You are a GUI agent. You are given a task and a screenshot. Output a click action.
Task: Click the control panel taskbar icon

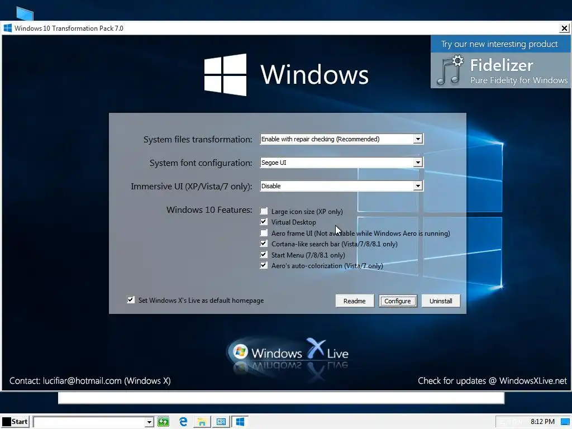click(x=221, y=422)
